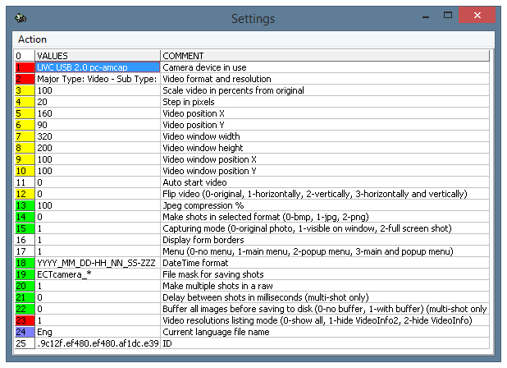Click the 'Video format and resolution' comment
The height and width of the screenshot is (368, 507).
[x=325, y=79]
